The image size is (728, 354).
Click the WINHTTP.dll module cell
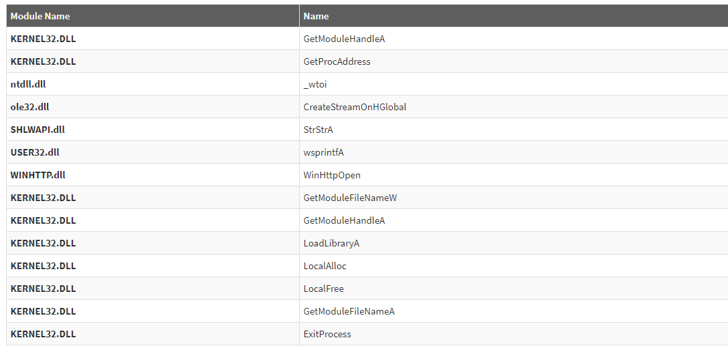click(38, 175)
